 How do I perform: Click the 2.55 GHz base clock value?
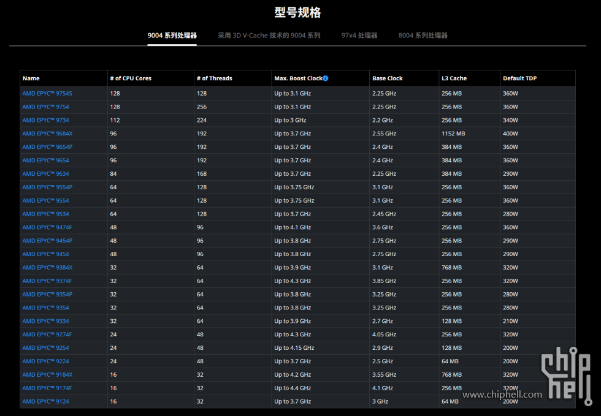click(384, 134)
